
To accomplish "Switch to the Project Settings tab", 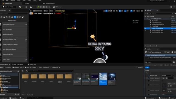I will [49, 4].
